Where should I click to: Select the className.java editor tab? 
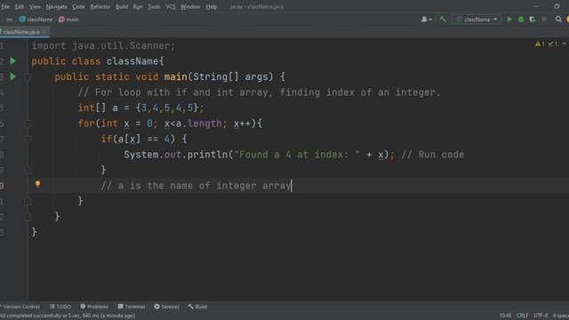[x=21, y=32]
